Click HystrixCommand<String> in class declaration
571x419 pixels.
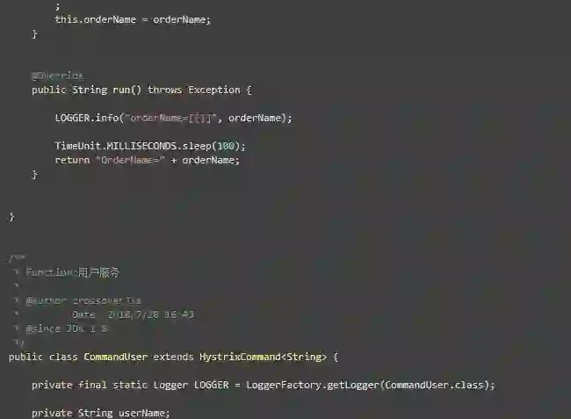(x=263, y=357)
